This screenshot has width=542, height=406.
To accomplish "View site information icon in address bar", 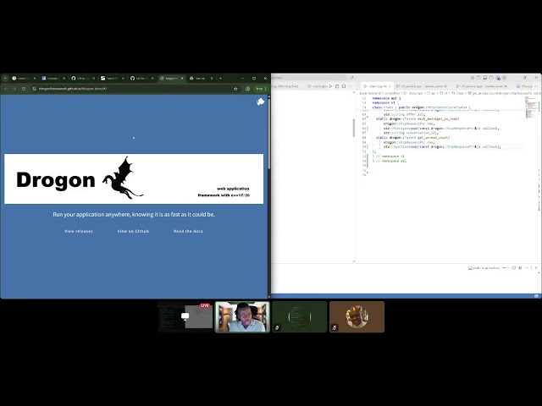I will (x=34, y=89).
